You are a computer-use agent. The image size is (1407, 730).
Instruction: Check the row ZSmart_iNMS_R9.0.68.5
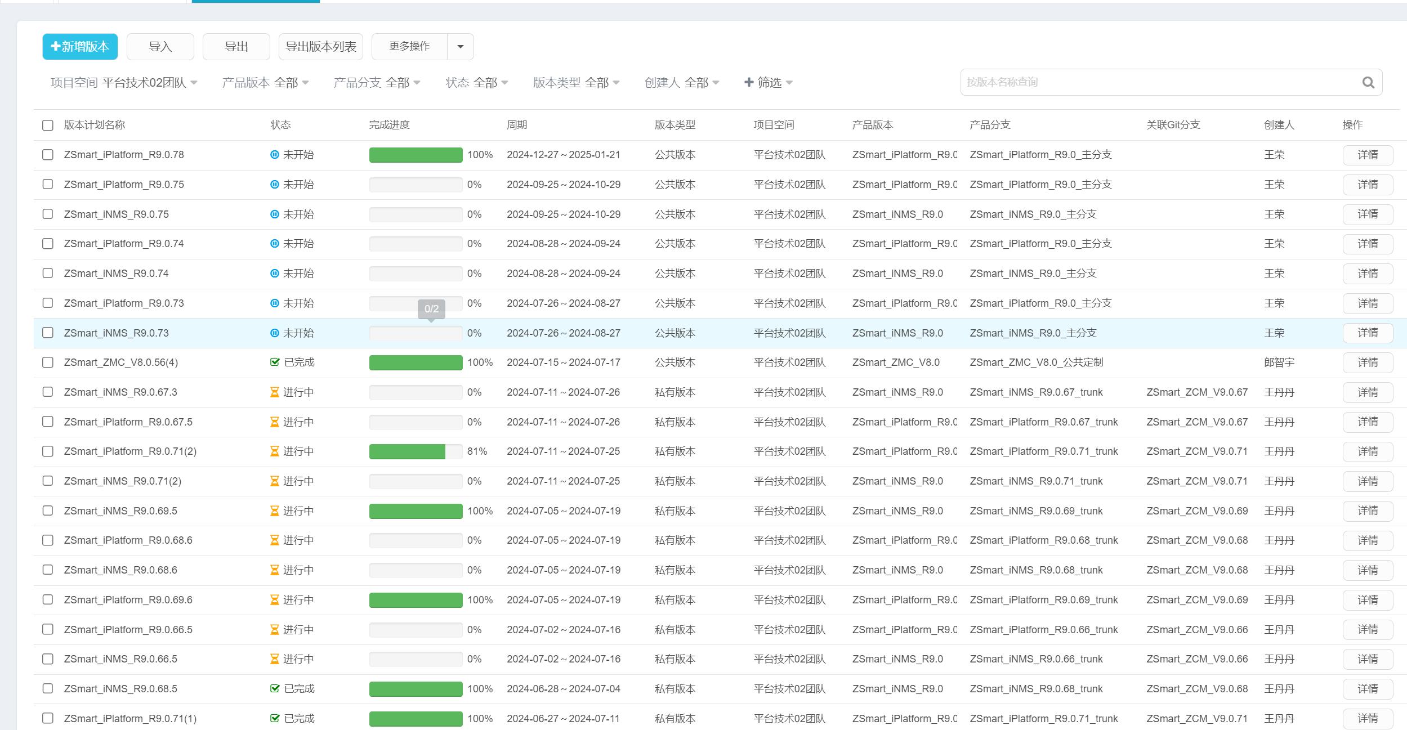[x=48, y=689]
